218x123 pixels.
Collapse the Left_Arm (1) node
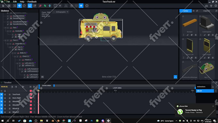17,63
